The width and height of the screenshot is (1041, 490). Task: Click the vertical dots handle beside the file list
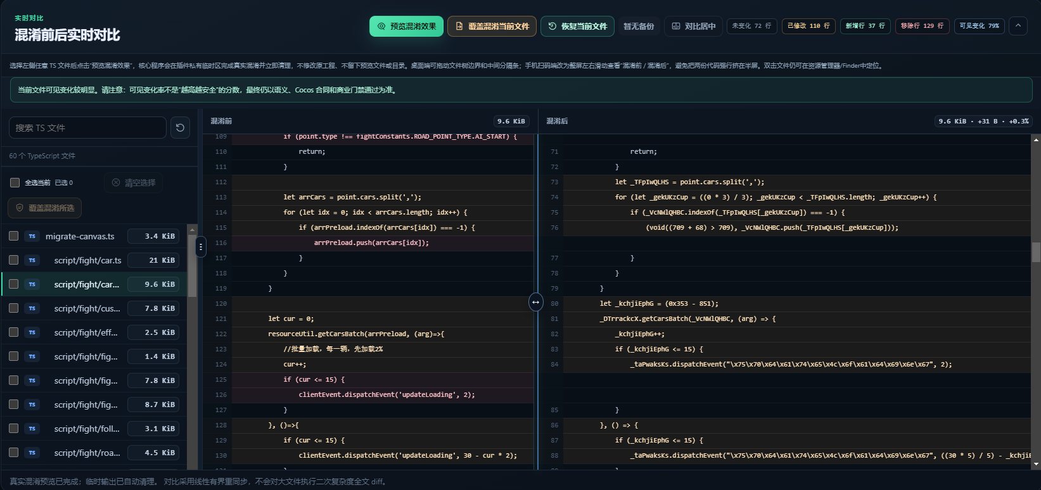pos(201,247)
